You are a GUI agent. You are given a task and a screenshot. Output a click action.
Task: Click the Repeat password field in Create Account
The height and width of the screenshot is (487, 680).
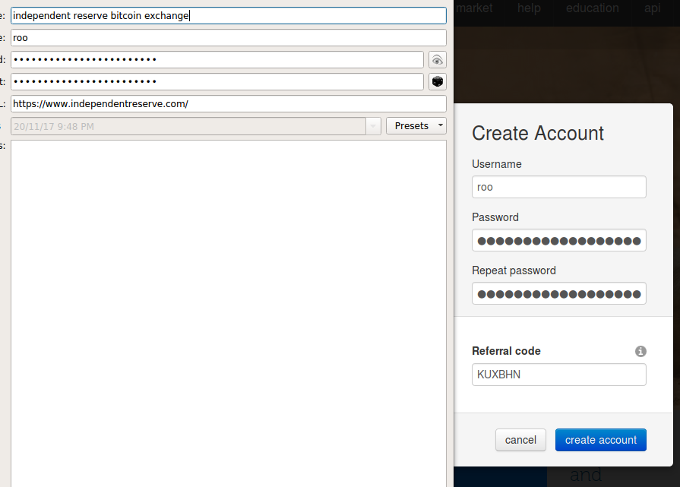point(559,293)
